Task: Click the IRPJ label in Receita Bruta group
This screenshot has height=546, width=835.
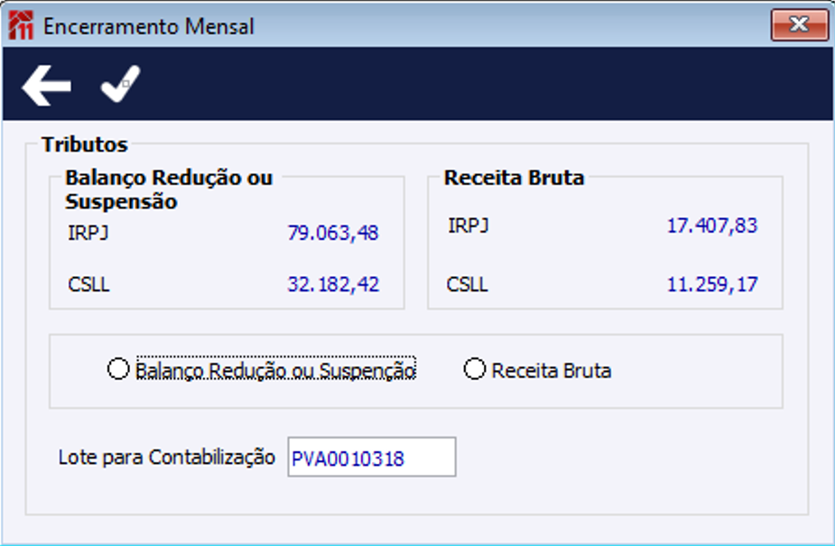Action: [469, 226]
